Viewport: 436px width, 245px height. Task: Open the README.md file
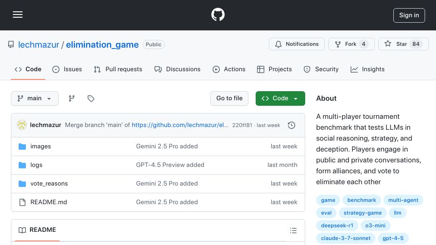click(49, 202)
